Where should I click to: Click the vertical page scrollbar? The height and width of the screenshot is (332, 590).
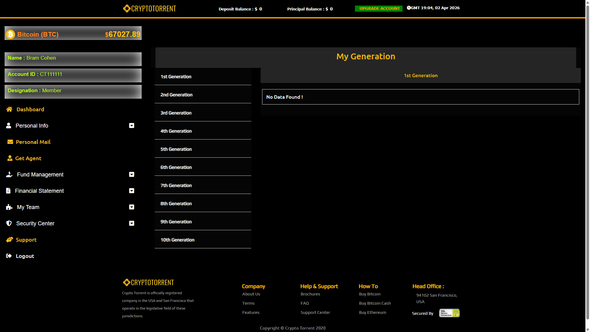[x=588, y=166]
